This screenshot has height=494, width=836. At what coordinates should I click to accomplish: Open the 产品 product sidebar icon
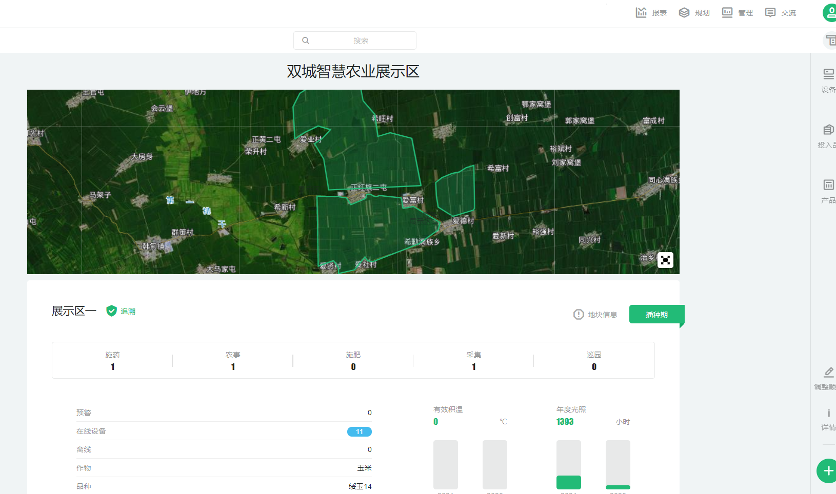coord(828,185)
